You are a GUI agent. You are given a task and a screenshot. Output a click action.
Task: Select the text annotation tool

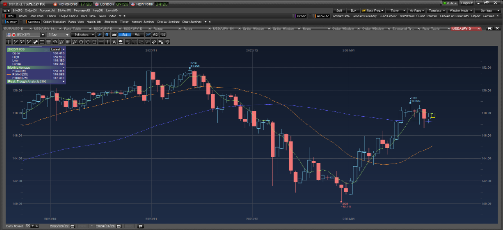coord(114,42)
